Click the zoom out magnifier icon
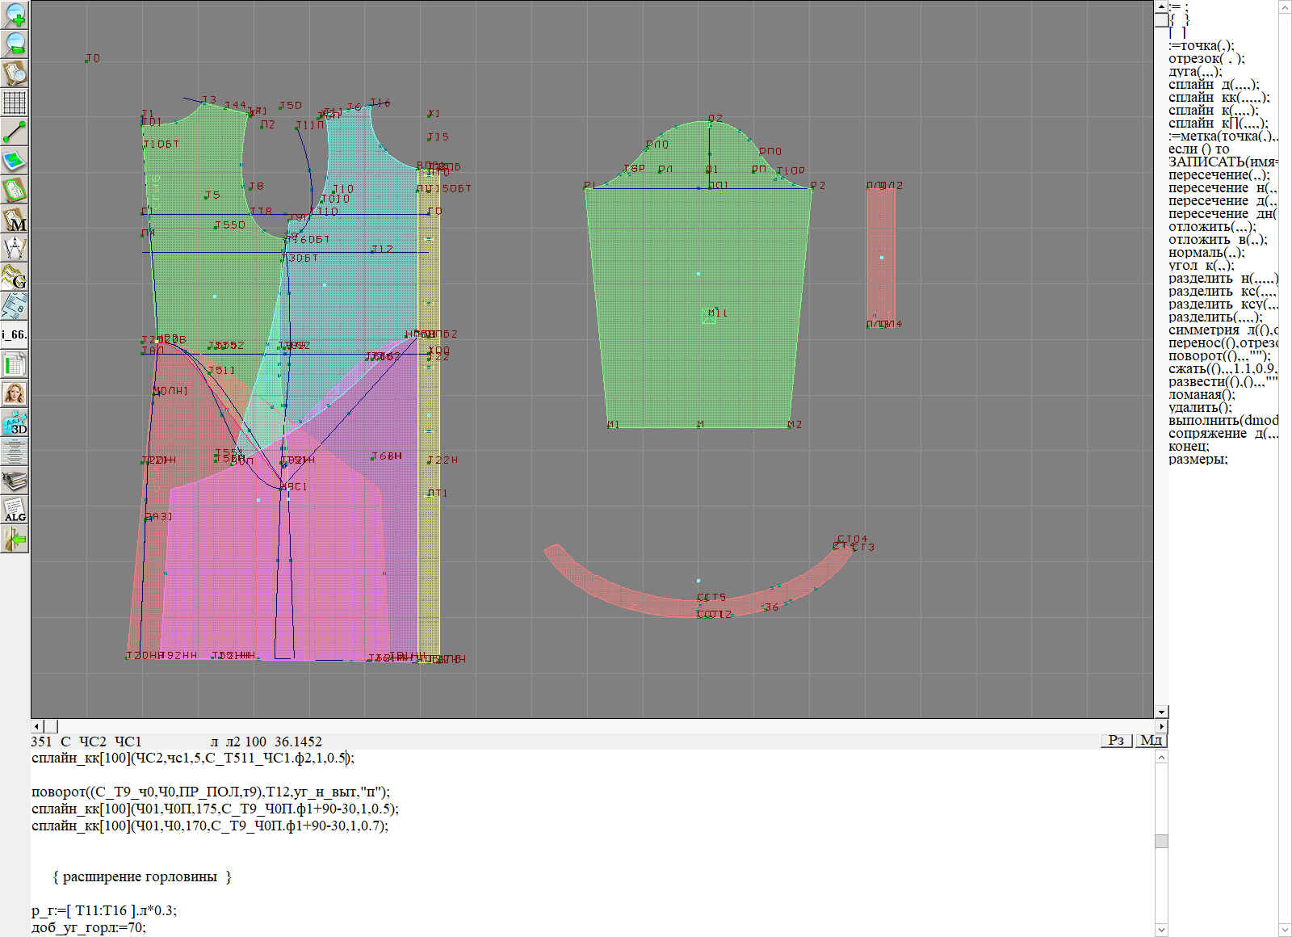 click(15, 44)
